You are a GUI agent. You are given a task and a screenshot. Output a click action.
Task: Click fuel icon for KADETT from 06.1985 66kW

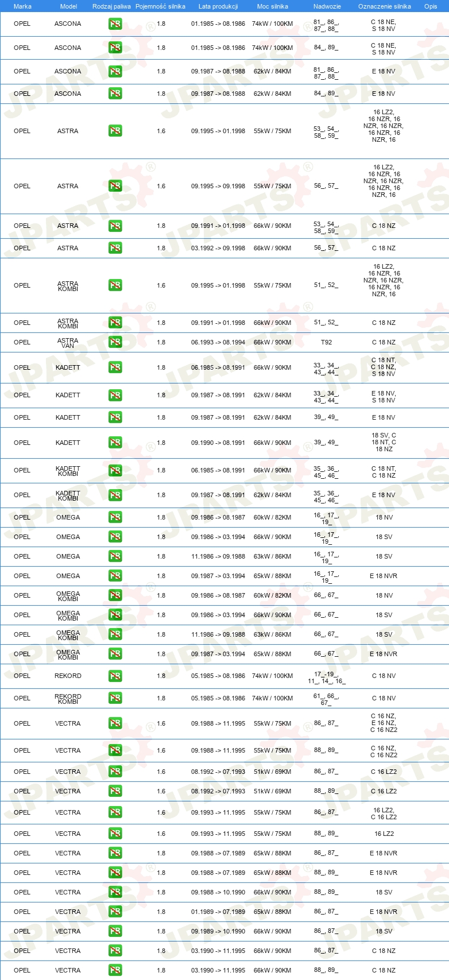click(115, 367)
